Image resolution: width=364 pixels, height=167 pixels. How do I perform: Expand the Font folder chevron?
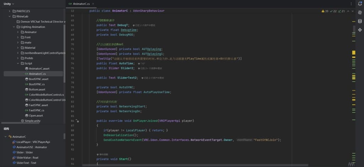pyautogui.click(x=18, y=37)
